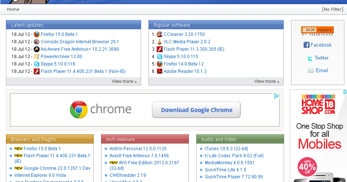The height and width of the screenshot is (182, 347).
Task: Open iTunes 10.6.3 (32-bit) link
Action: click(226, 149)
